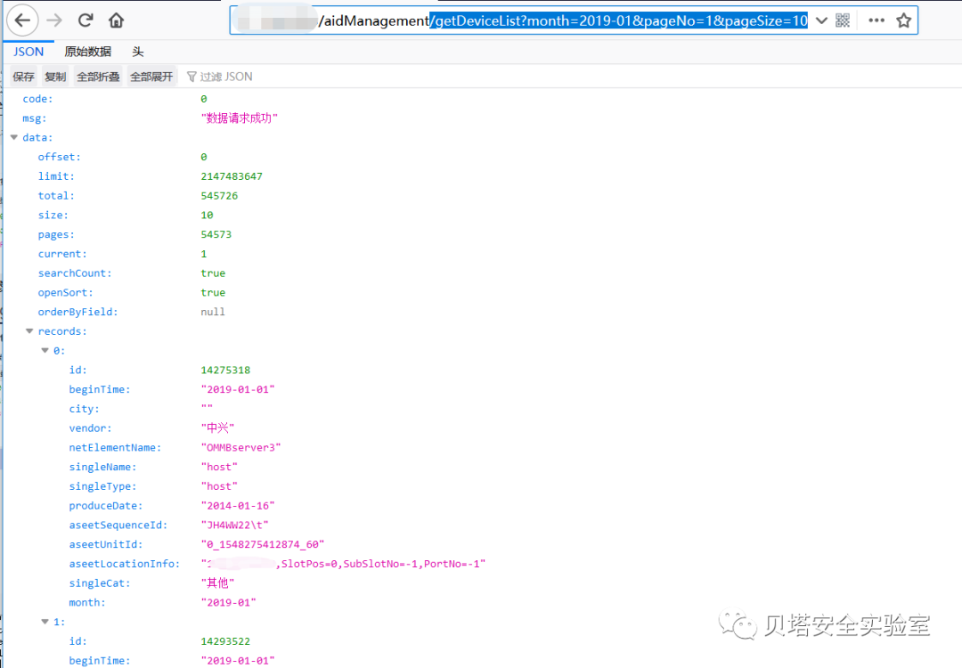962x668 pixels.
Task: Switch to the 原始数据 raw data tab
Action: tap(87, 52)
